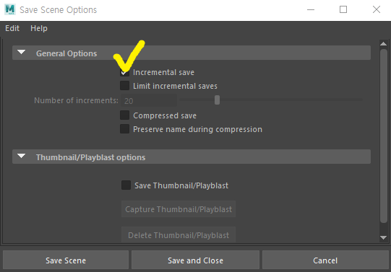Click Save and Close button

tap(195, 260)
